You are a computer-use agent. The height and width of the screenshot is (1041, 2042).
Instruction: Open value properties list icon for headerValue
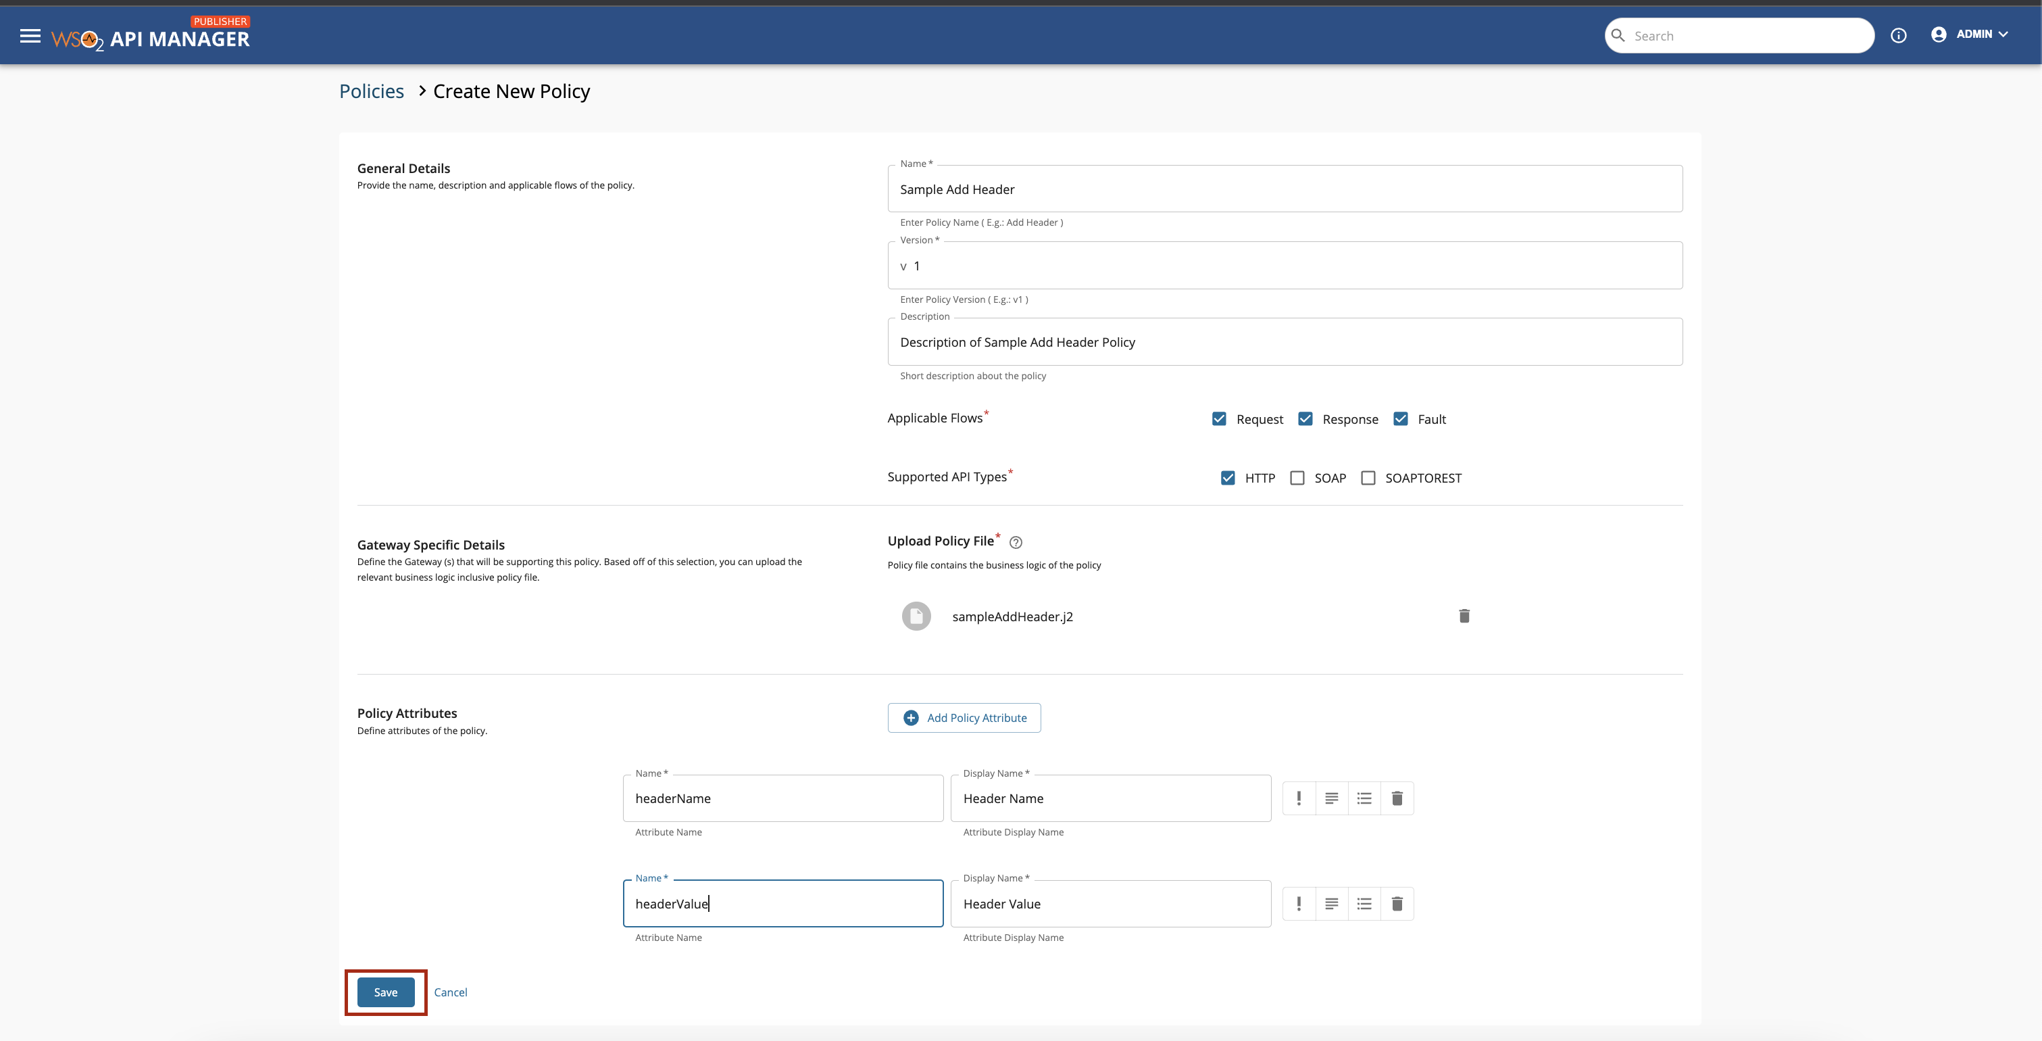[1364, 904]
